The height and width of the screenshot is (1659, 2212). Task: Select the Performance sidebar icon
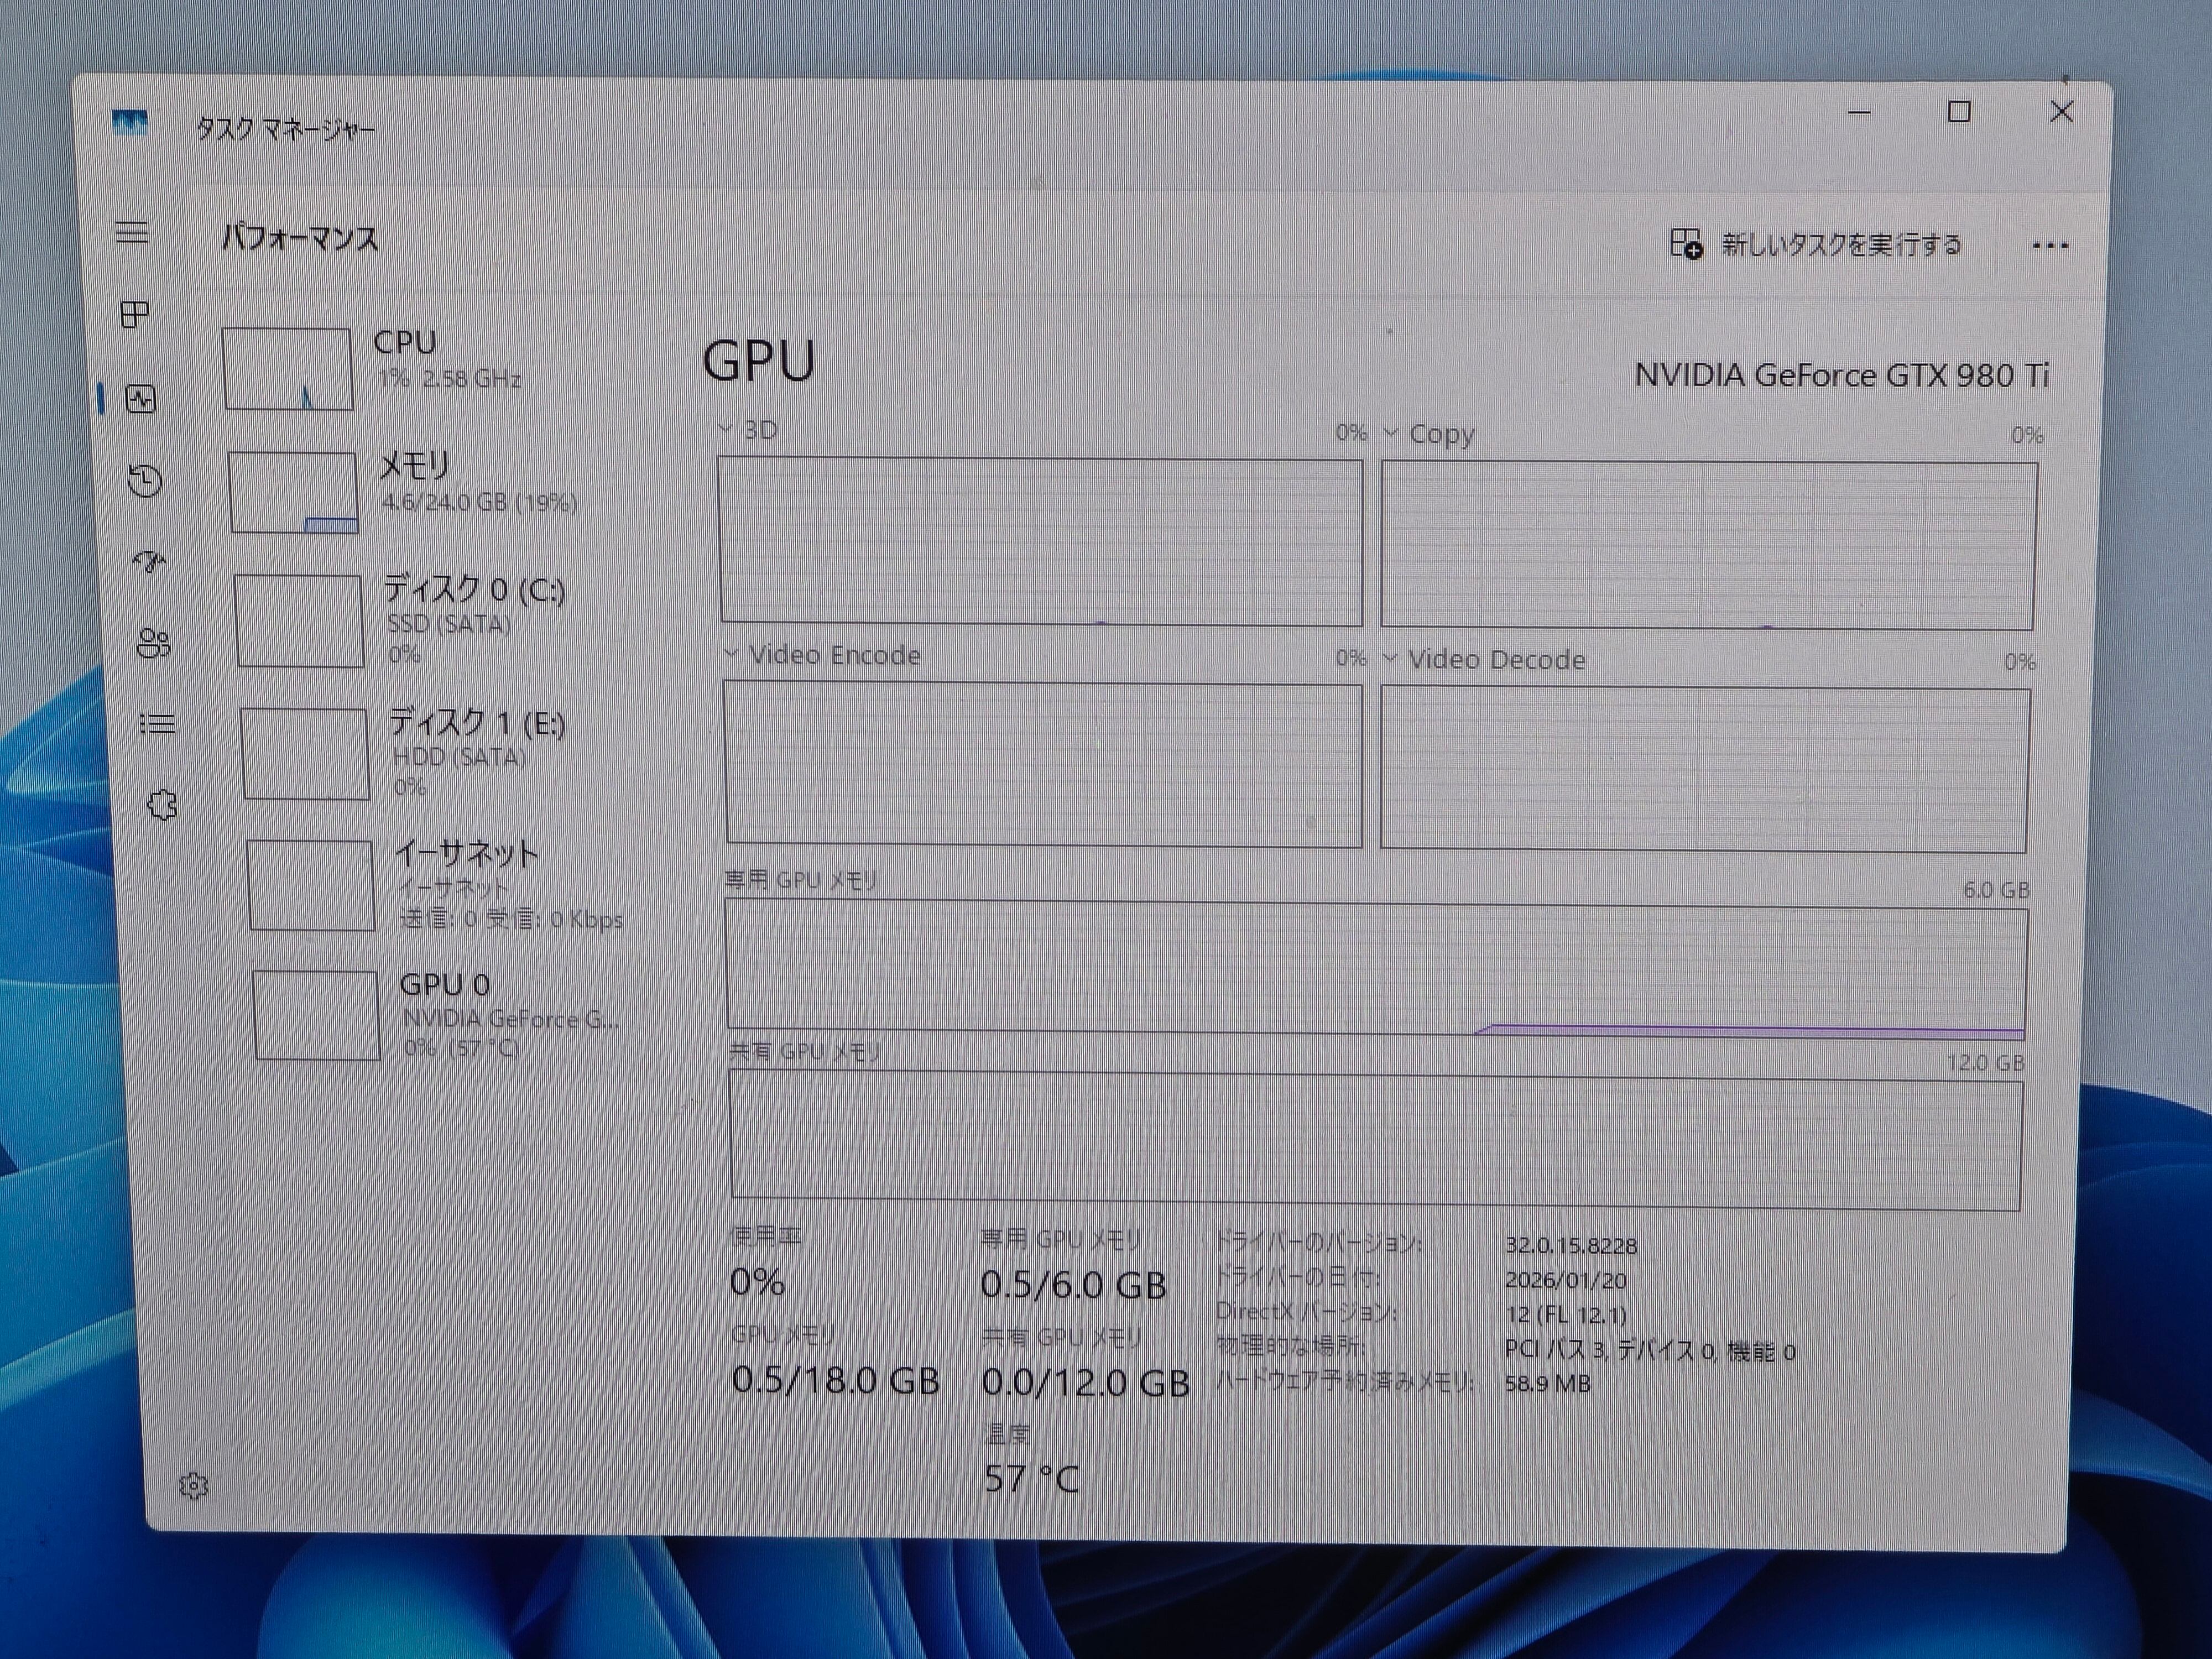(x=141, y=399)
